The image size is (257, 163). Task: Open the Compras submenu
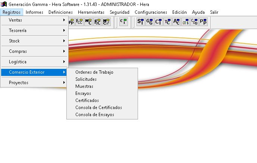(34, 51)
